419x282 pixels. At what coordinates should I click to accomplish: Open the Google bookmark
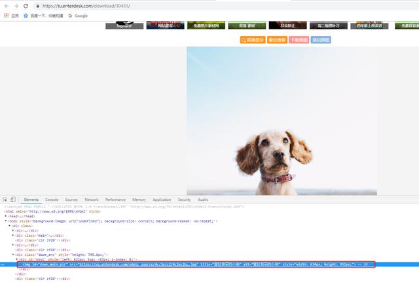(78, 16)
